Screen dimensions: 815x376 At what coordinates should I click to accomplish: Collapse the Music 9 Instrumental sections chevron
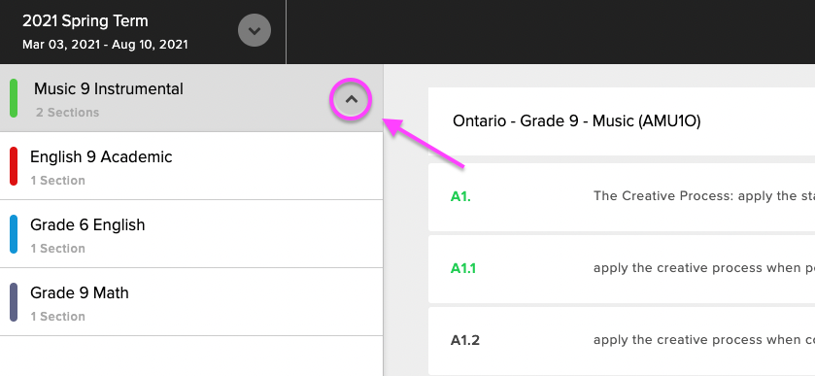[352, 99]
